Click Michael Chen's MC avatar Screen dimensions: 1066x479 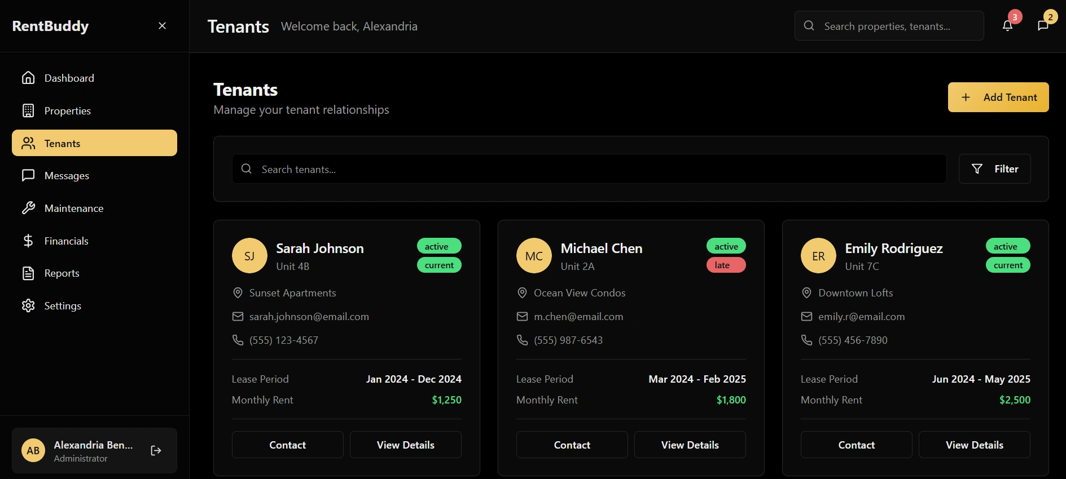click(x=534, y=256)
